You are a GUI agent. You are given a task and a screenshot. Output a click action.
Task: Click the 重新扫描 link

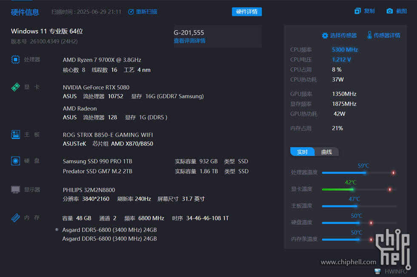(x=146, y=11)
